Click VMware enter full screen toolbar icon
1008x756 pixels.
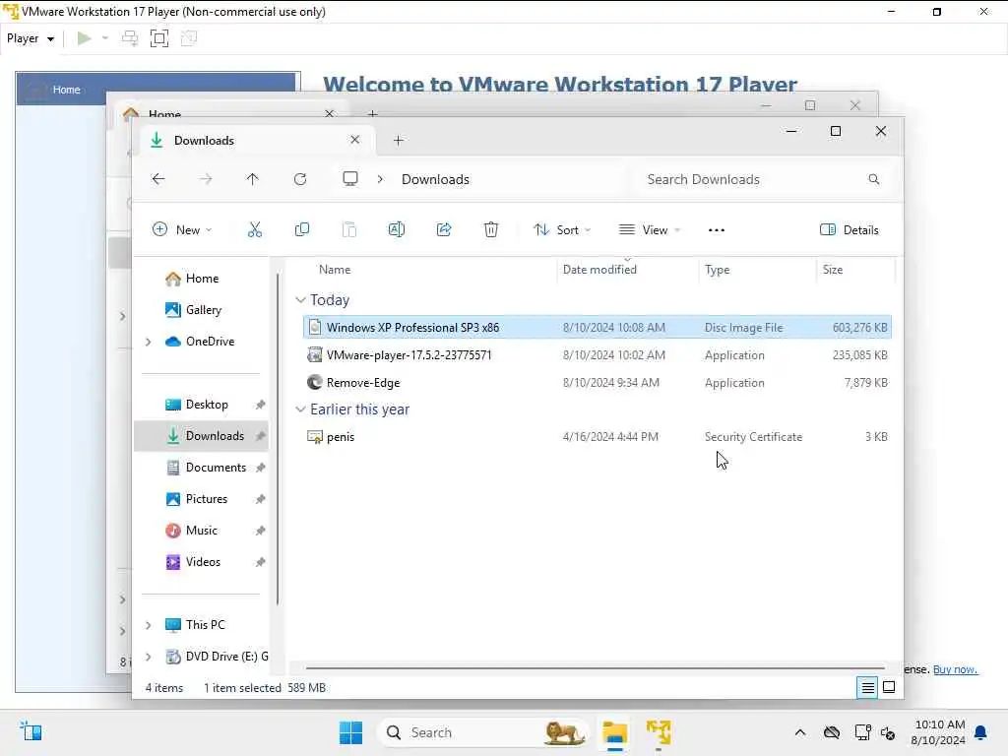[158, 38]
